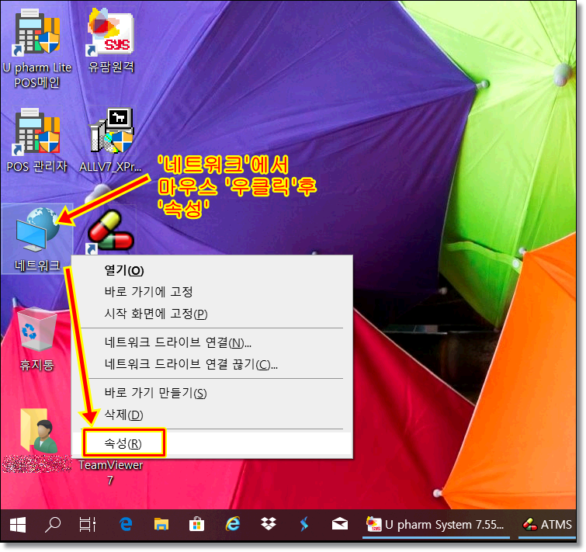The height and width of the screenshot is (552, 586).
Task: Open Microsoft Edge from the taskbar
Action: [126, 524]
